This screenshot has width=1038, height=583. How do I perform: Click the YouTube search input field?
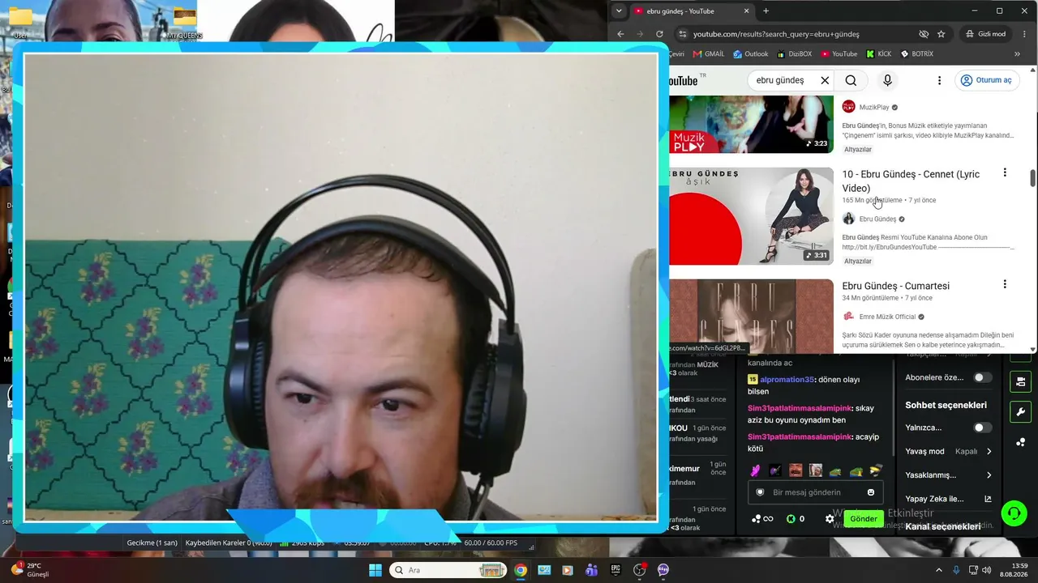click(x=783, y=80)
